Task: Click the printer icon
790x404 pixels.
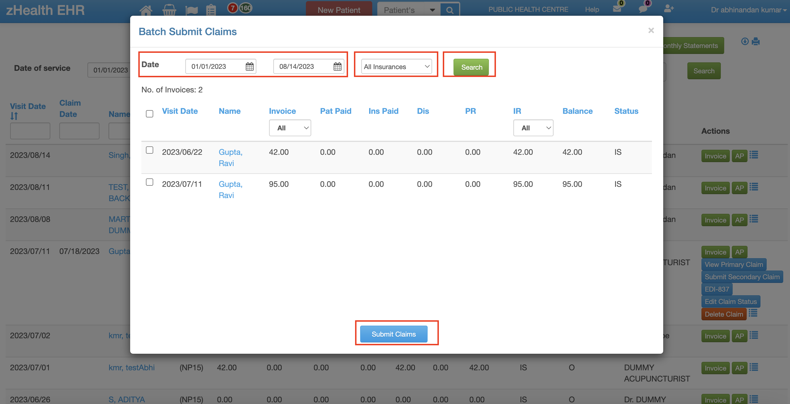Action: [x=756, y=41]
